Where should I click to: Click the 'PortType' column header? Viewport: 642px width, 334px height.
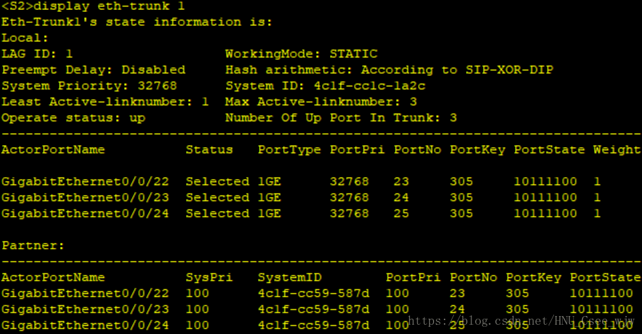click(289, 150)
